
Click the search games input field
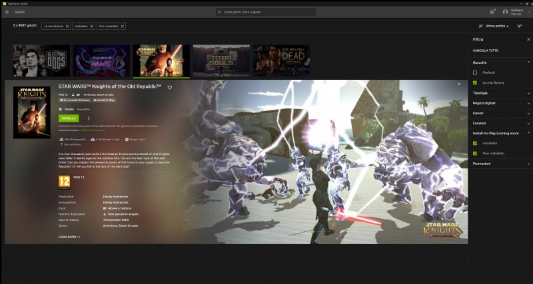[266, 12]
